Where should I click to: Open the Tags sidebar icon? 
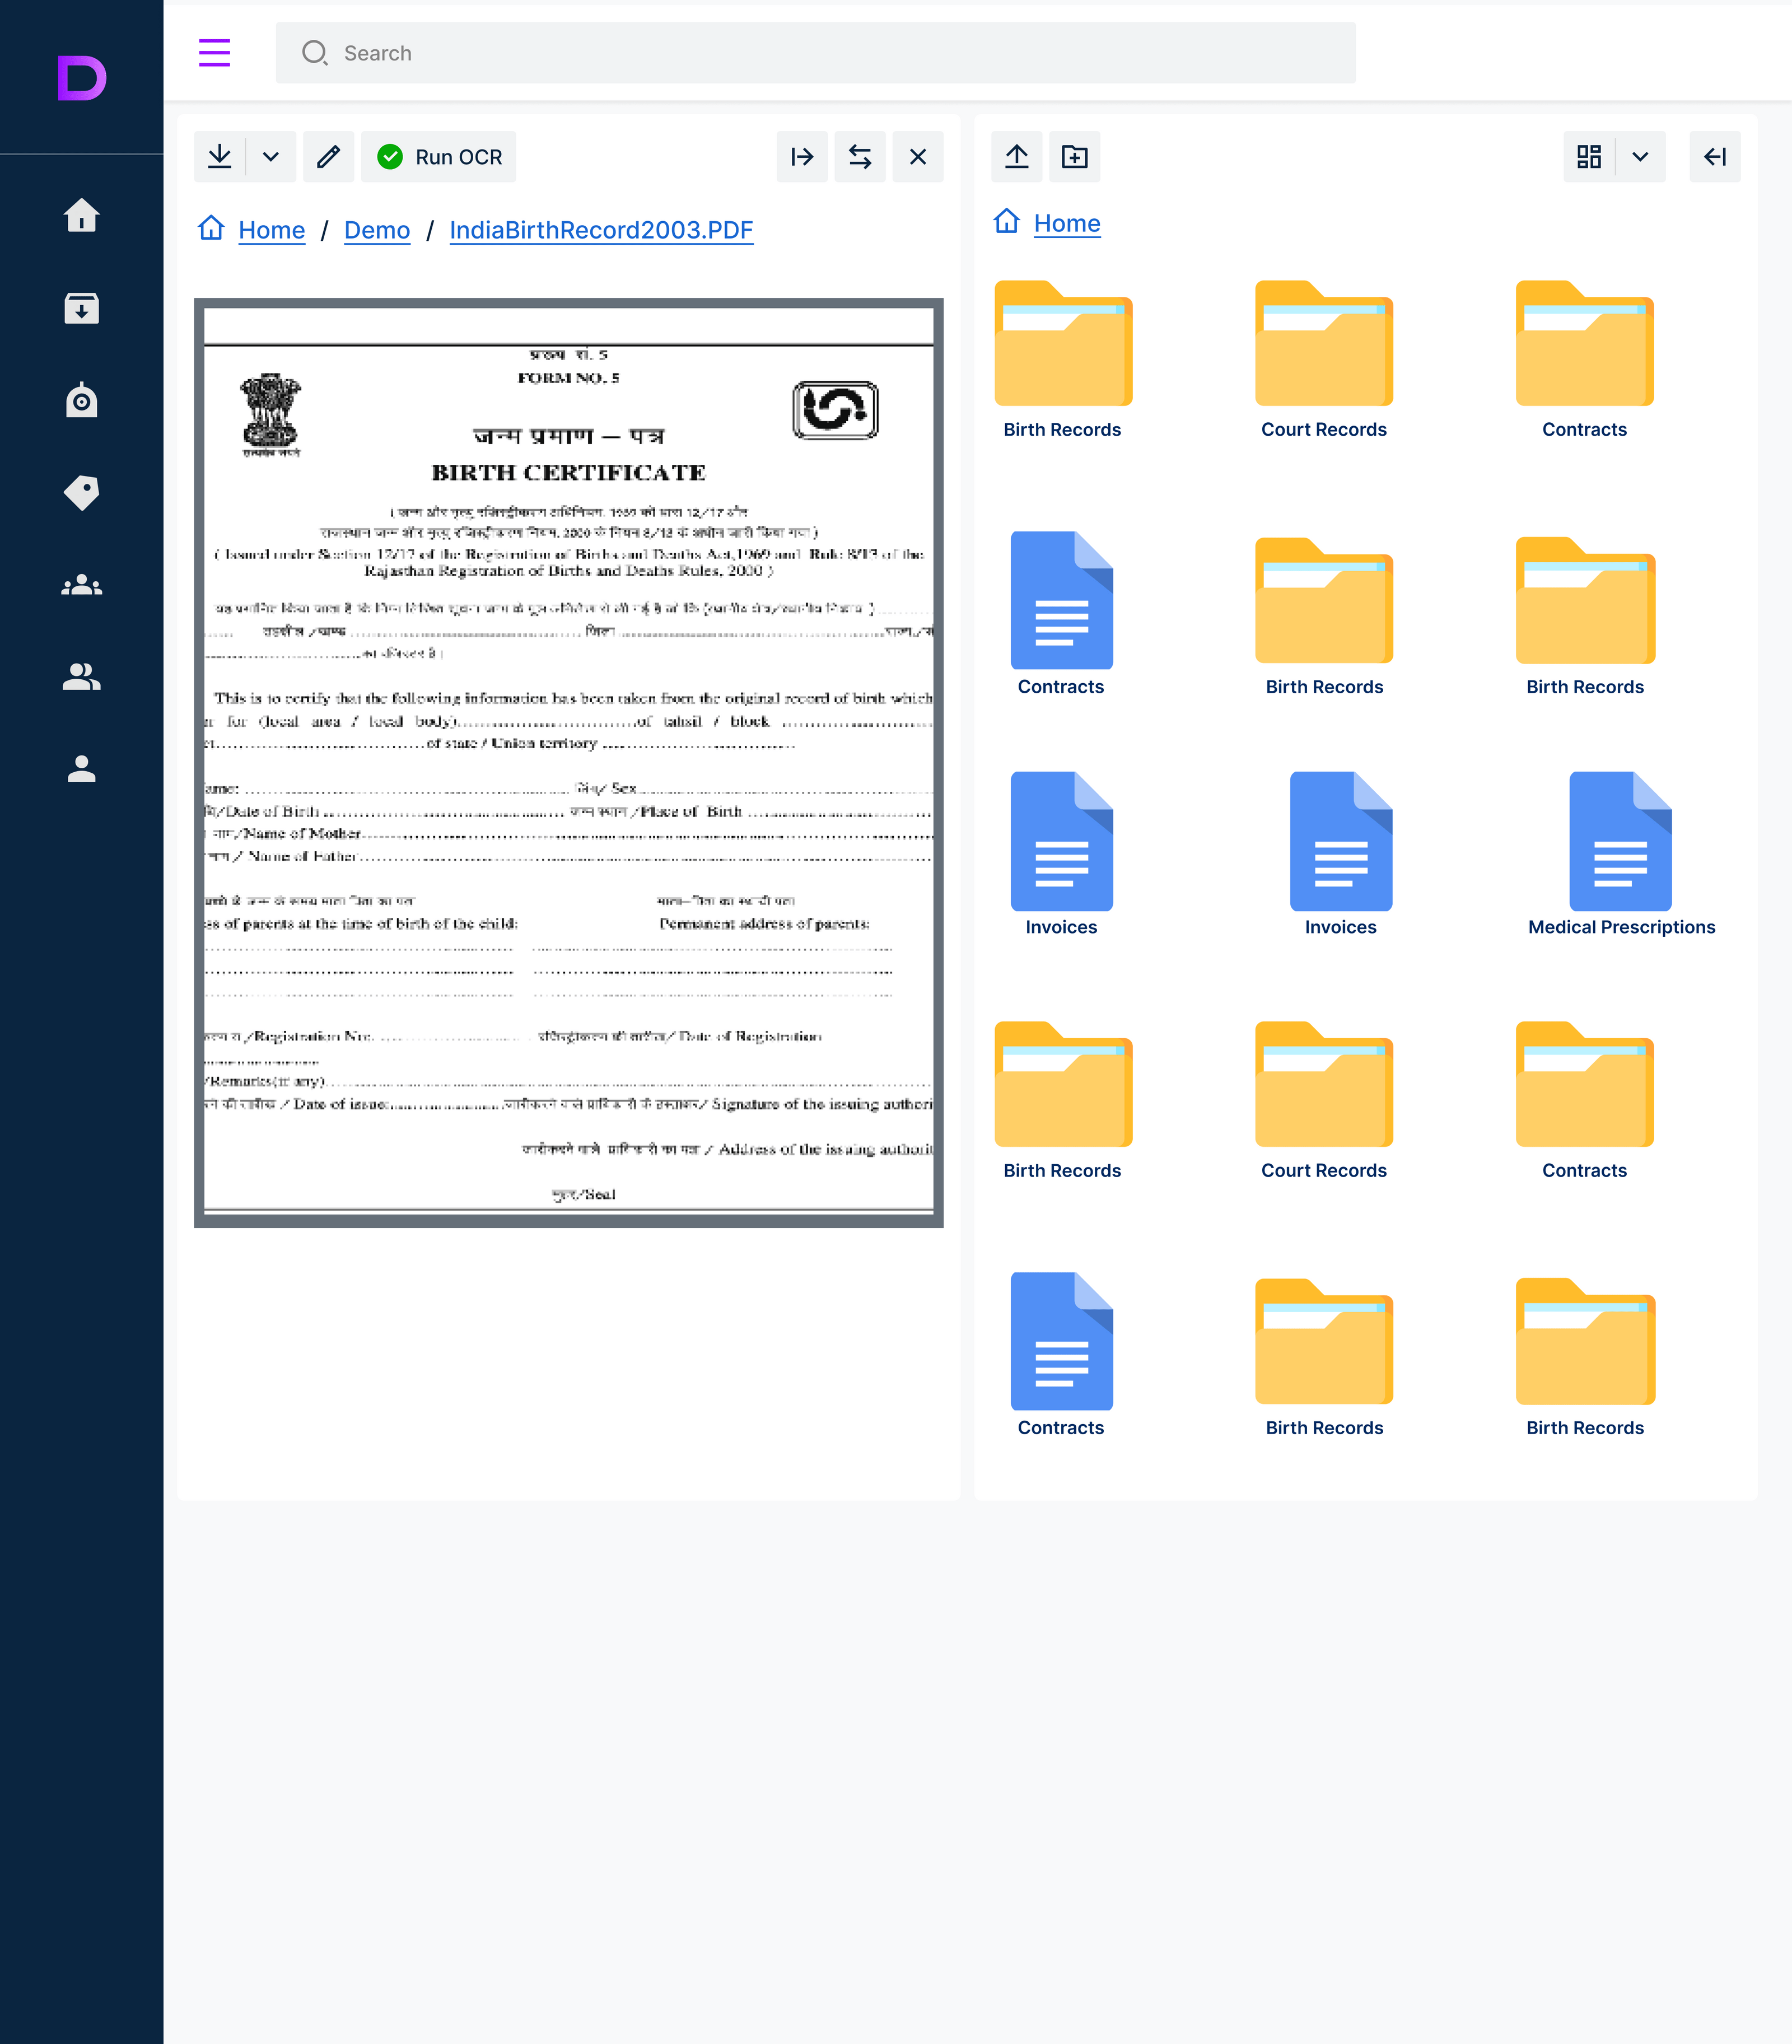(81, 492)
